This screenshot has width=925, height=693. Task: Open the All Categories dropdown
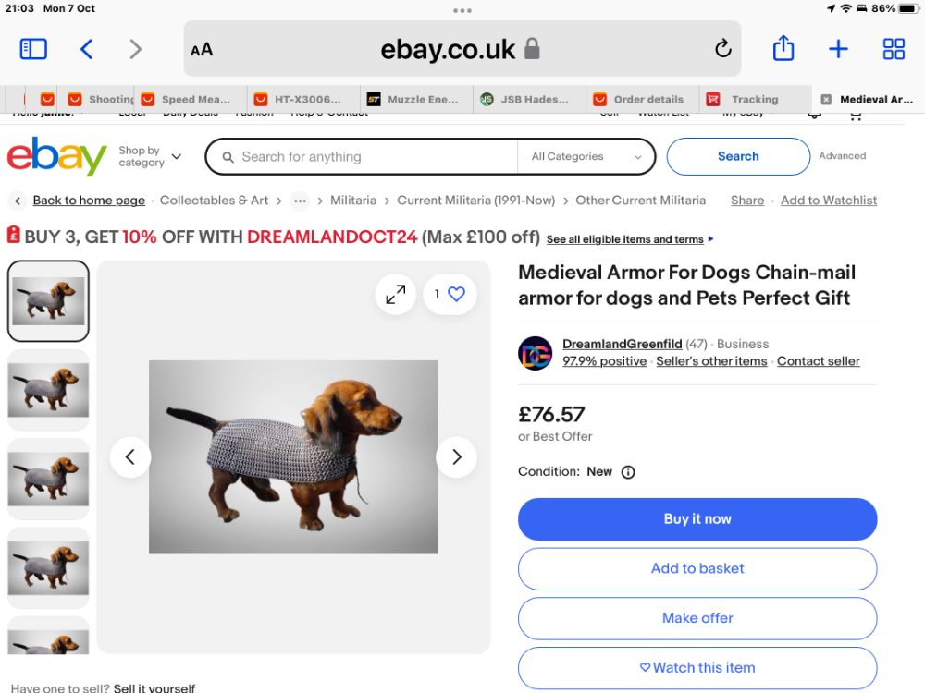[586, 157]
